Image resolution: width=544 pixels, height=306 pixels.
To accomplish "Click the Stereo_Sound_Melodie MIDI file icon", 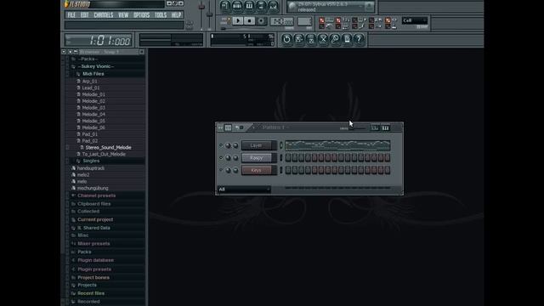I will click(82, 147).
